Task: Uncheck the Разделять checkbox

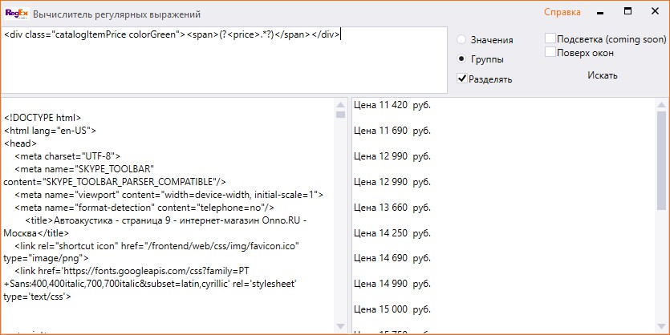Action: click(x=461, y=79)
